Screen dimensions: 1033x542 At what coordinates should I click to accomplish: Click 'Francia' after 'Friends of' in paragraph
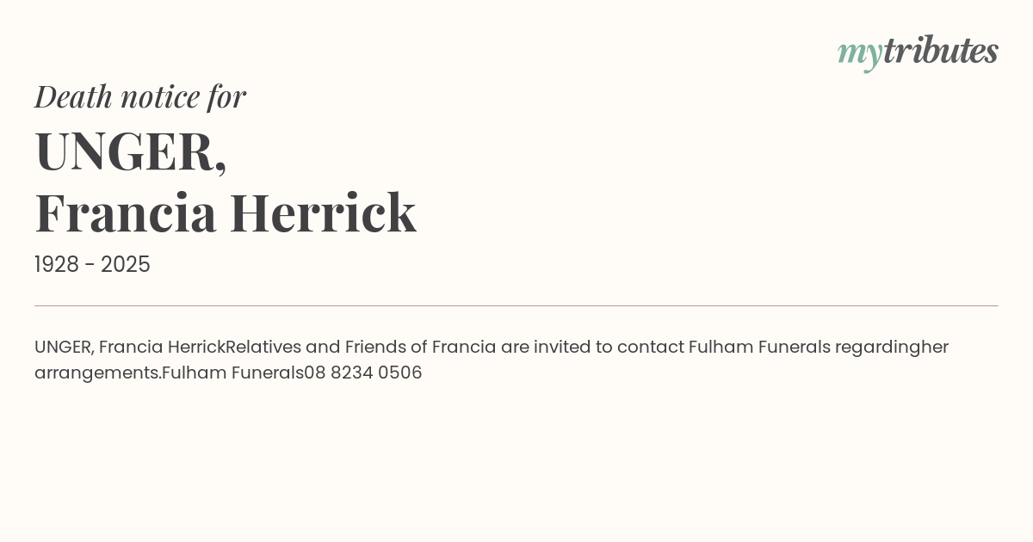[464, 348]
